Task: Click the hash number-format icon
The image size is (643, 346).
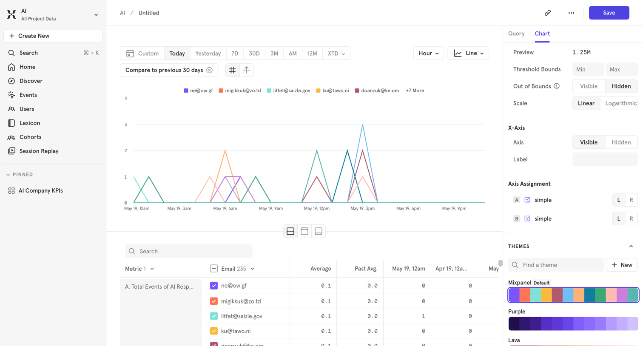Action: pos(232,70)
